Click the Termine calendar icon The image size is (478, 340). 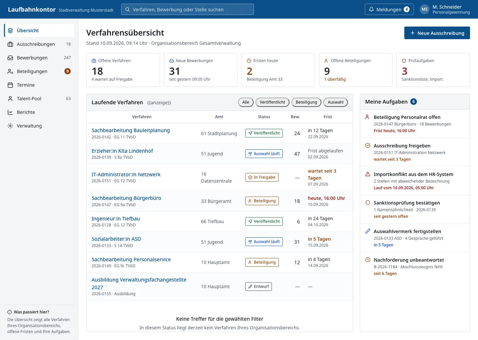10,85
